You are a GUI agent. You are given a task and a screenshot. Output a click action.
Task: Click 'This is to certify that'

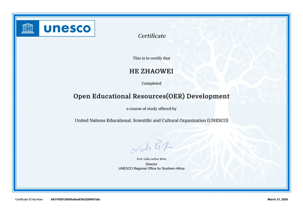click(x=151, y=58)
